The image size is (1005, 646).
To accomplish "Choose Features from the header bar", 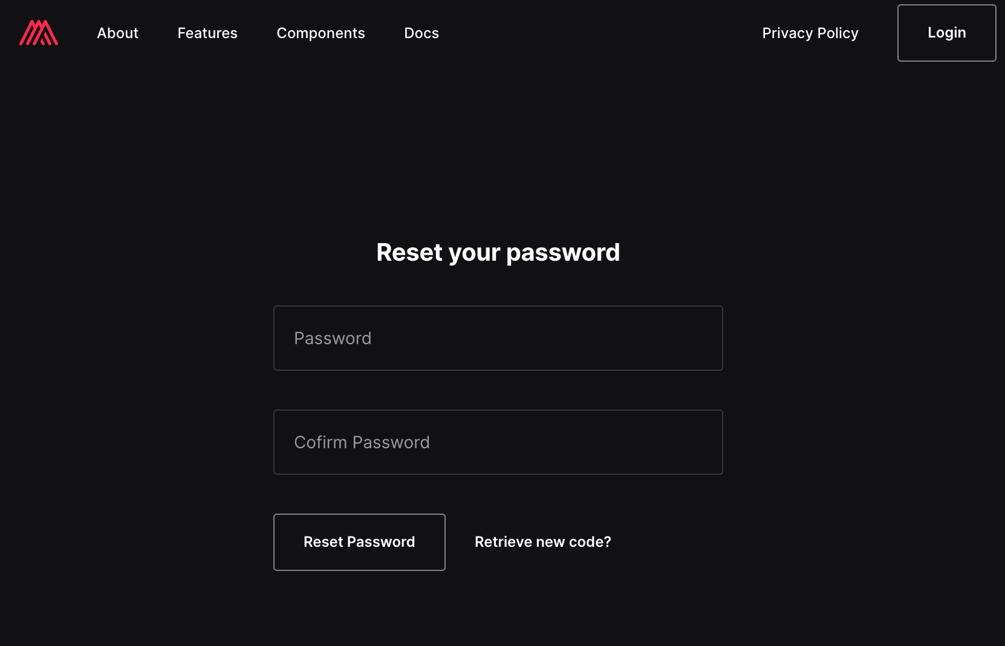I will point(207,33).
